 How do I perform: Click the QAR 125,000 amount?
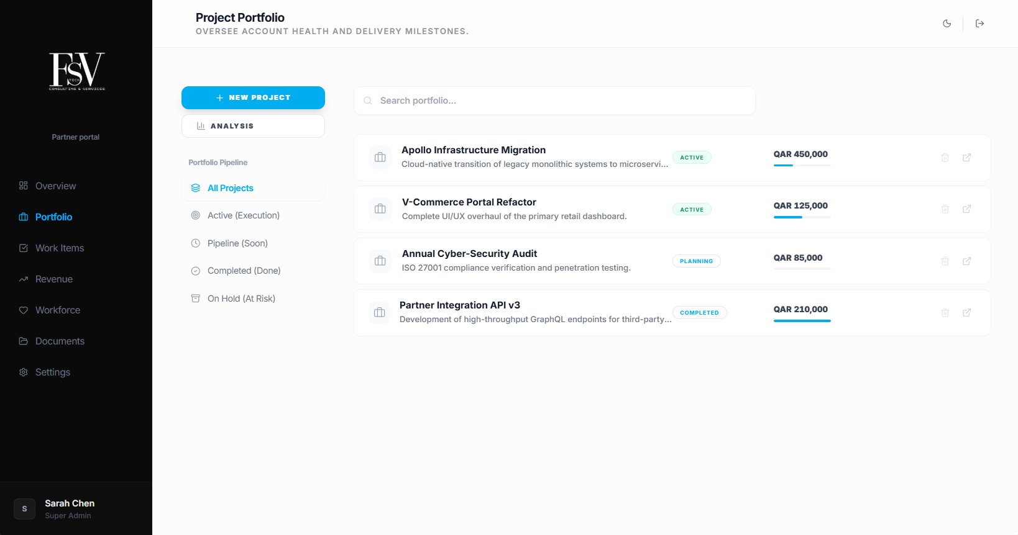pyautogui.click(x=800, y=205)
